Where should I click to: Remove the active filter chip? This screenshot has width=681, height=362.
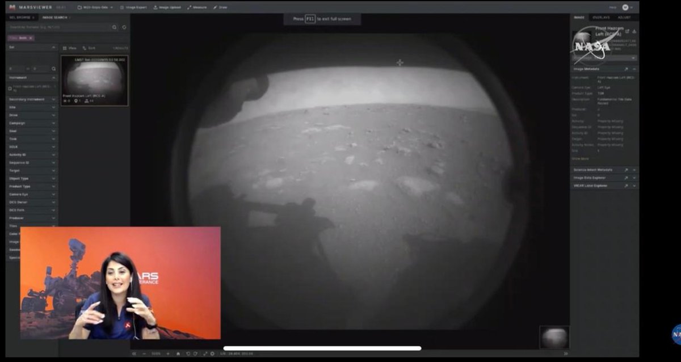tap(31, 38)
